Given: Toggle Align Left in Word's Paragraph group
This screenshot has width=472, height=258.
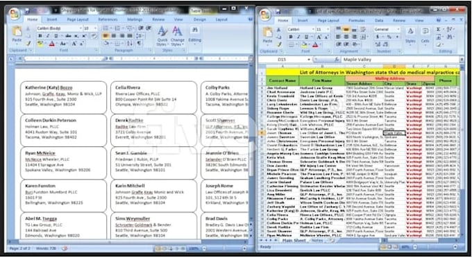Looking at the screenshot, I should point(106,36).
